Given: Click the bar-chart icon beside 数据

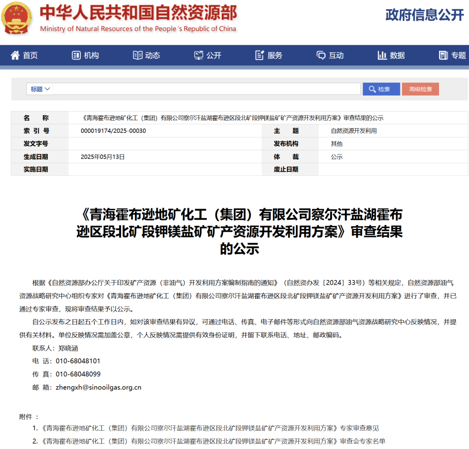Looking at the screenshot, I should 382,55.
